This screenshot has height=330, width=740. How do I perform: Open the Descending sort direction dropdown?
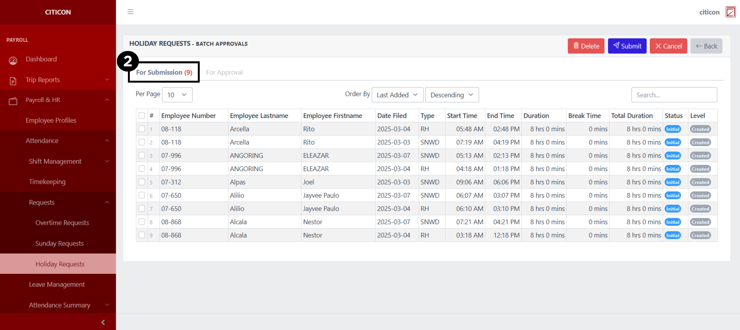tap(452, 95)
